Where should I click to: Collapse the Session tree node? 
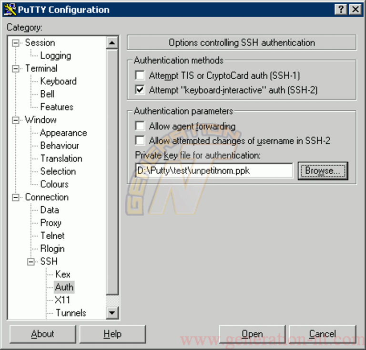click(16, 43)
